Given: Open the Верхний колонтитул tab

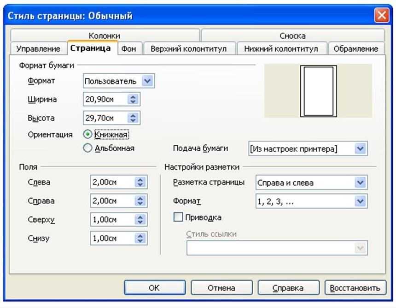Looking at the screenshot, I should click(x=189, y=48).
